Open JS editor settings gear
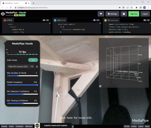This screenshot has width=151, height=128. [145, 20]
